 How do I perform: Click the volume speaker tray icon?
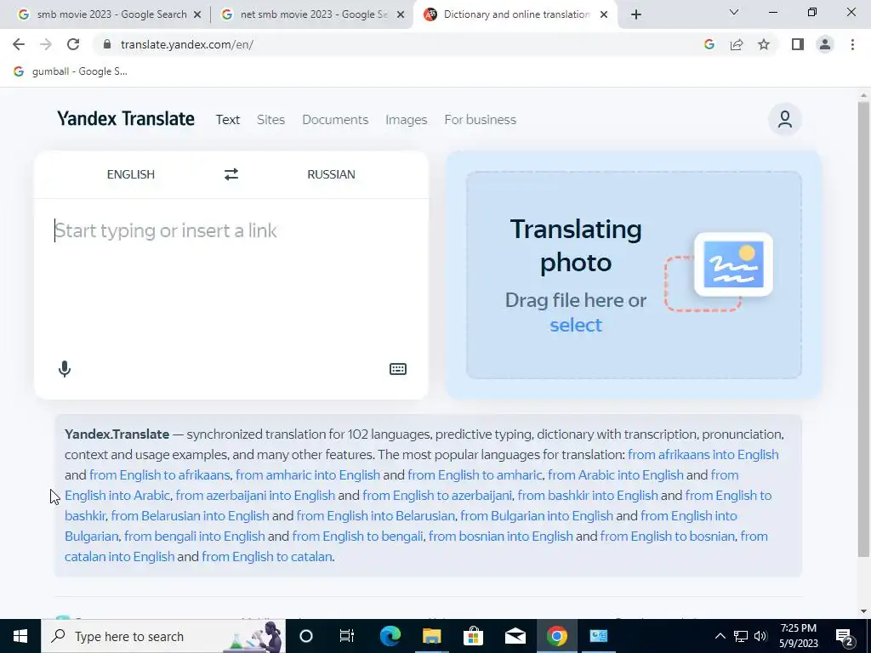tap(760, 636)
